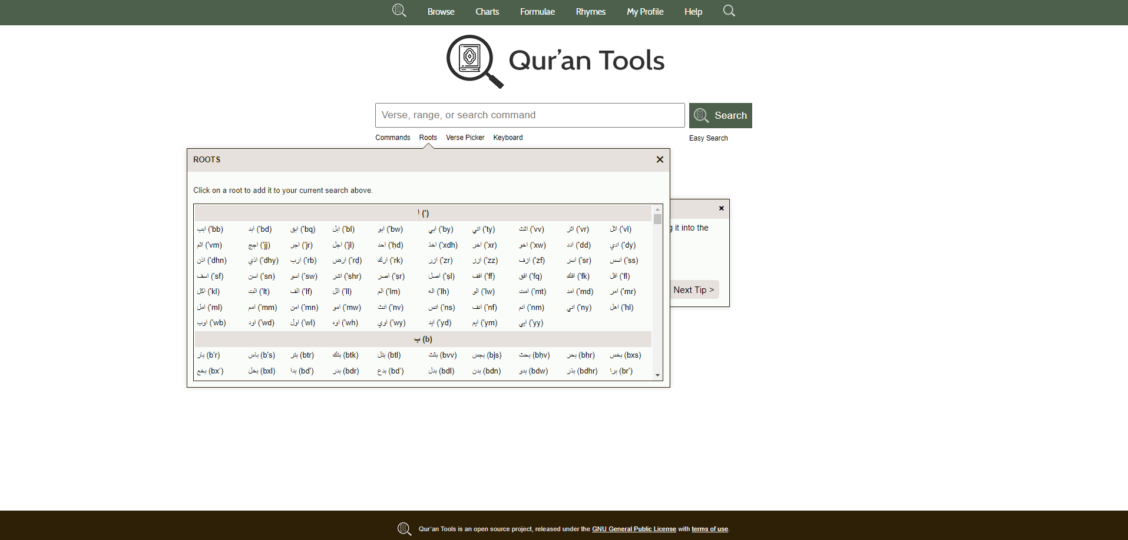This screenshot has width=1128, height=540.
Task: Pick root ('mr)
Action: coord(623,292)
